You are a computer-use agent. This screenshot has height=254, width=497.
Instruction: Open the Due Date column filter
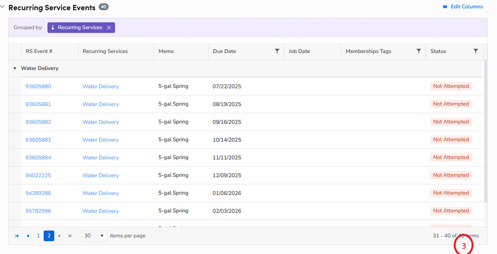pyautogui.click(x=277, y=51)
